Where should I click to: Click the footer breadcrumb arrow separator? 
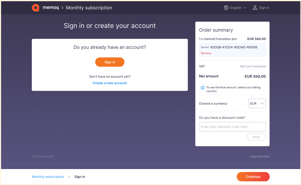[x=69, y=177]
